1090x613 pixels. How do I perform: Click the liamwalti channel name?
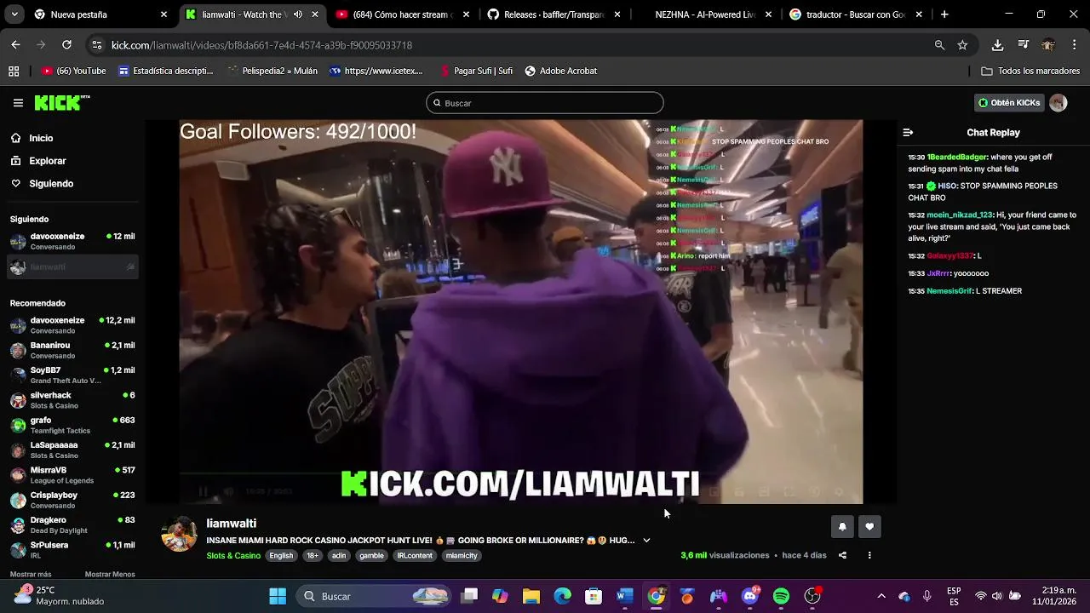(232, 524)
